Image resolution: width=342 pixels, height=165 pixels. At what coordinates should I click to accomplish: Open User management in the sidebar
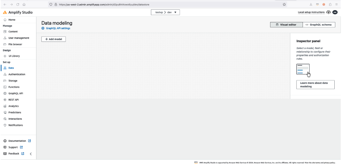(19, 38)
